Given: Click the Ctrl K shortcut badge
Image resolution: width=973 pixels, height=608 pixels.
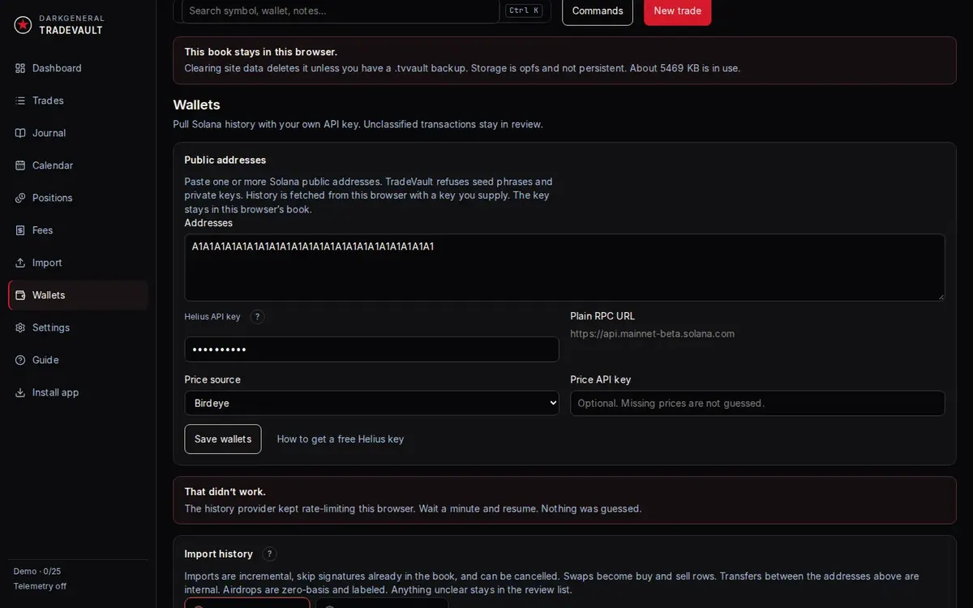Looking at the screenshot, I should [524, 11].
